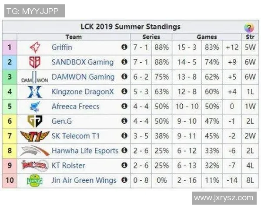Screen dimensions: 261x209
Task: Select the Team column header
Action: click(74, 37)
